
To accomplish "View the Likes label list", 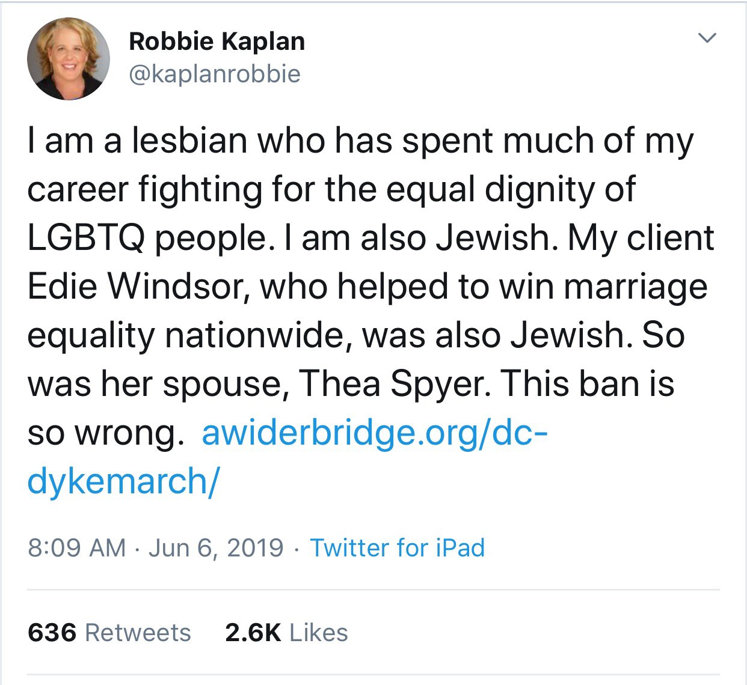I will click(x=318, y=633).
